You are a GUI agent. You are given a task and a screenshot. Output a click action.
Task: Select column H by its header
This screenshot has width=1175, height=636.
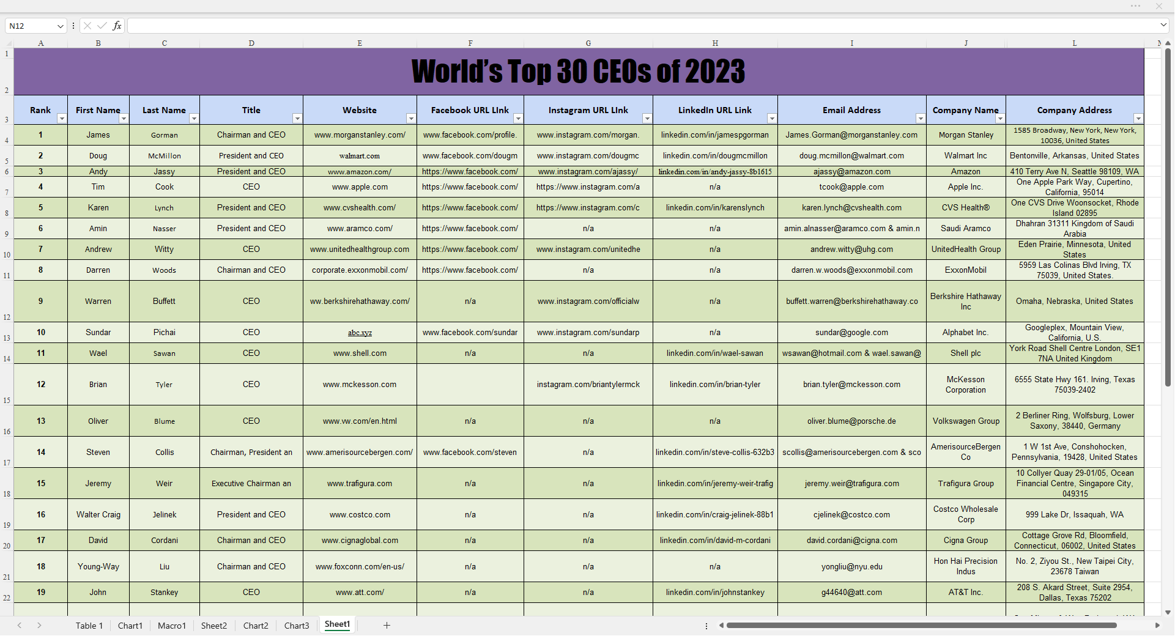715,43
